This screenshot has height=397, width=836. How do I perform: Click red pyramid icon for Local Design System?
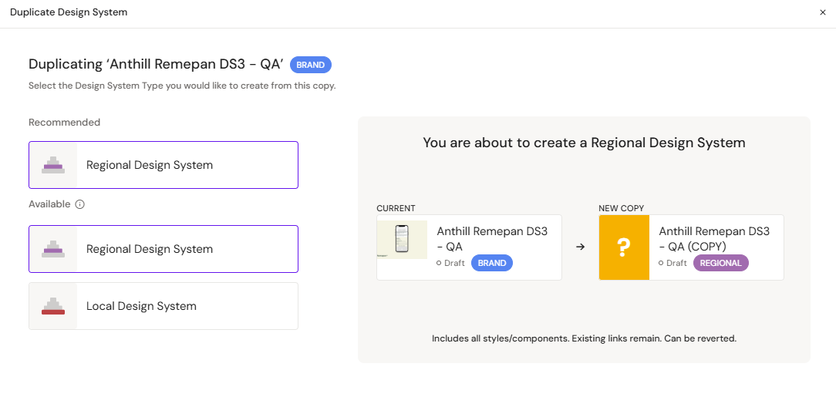tap(53, 306)
